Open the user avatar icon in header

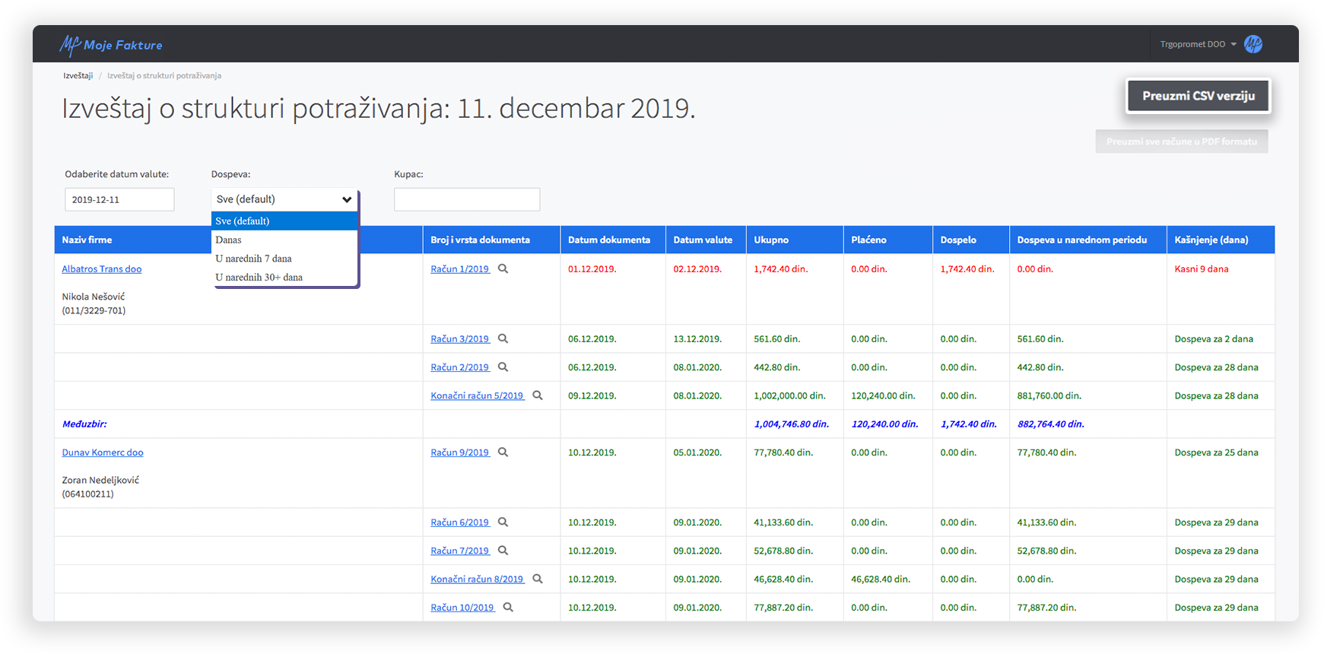click(1253, 44)
